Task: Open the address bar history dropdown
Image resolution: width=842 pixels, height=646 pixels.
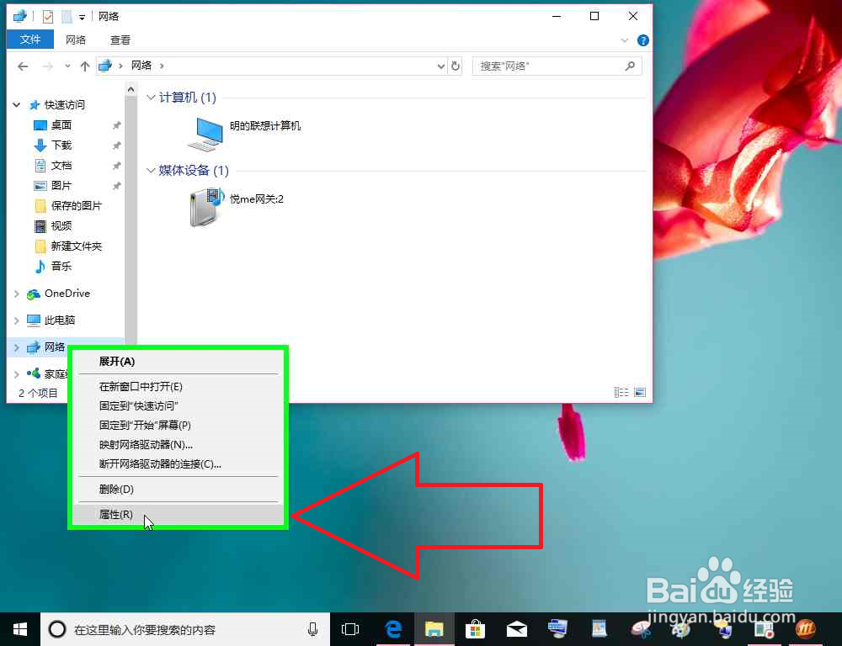Action: click(440, 66)
